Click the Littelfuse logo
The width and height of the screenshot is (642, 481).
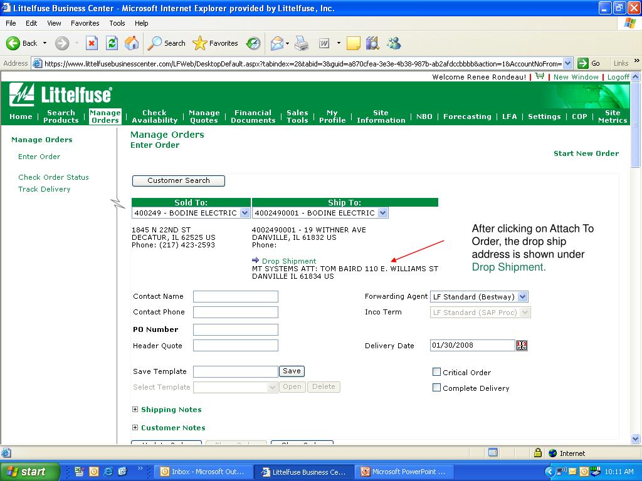pyautogui.click(x=61, y=95)
